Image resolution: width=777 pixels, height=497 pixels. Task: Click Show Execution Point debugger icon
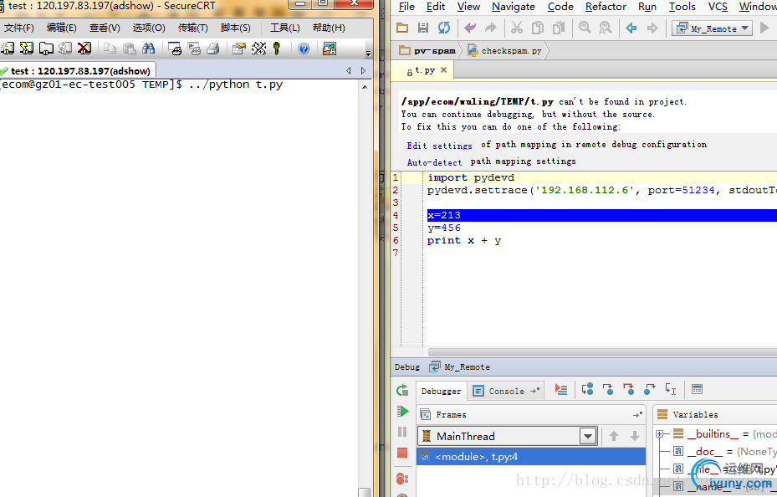[x=561, y=390]
